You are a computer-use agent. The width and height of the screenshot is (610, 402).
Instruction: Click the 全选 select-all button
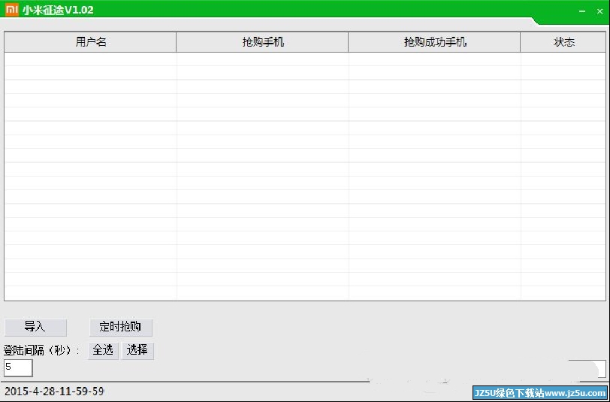pyautogui.click(x=103, y=351)
